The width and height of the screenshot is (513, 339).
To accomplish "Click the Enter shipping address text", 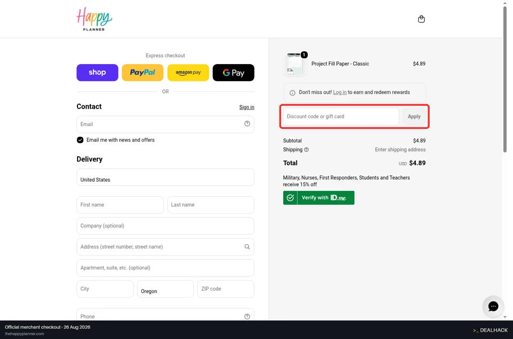I will click(x=400, y=150).
